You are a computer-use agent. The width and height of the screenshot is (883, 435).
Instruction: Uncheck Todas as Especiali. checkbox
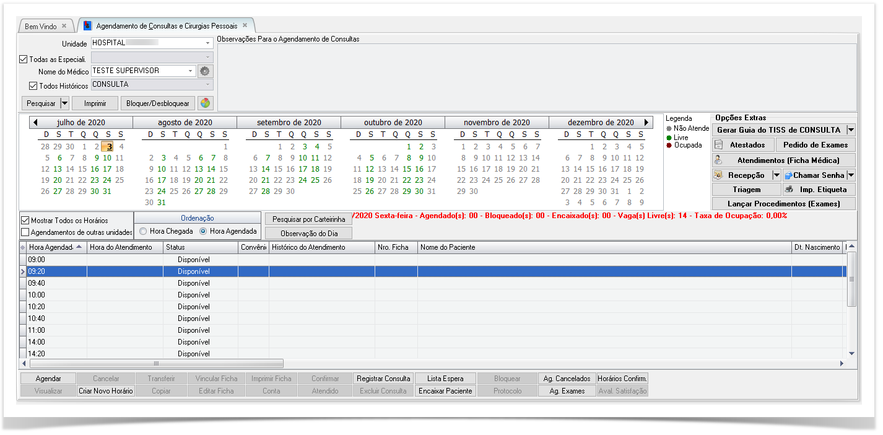tap(24, 59)
